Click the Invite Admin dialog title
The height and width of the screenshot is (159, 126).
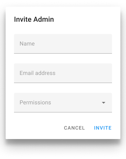pyautogui.click(x=34, y=19)
